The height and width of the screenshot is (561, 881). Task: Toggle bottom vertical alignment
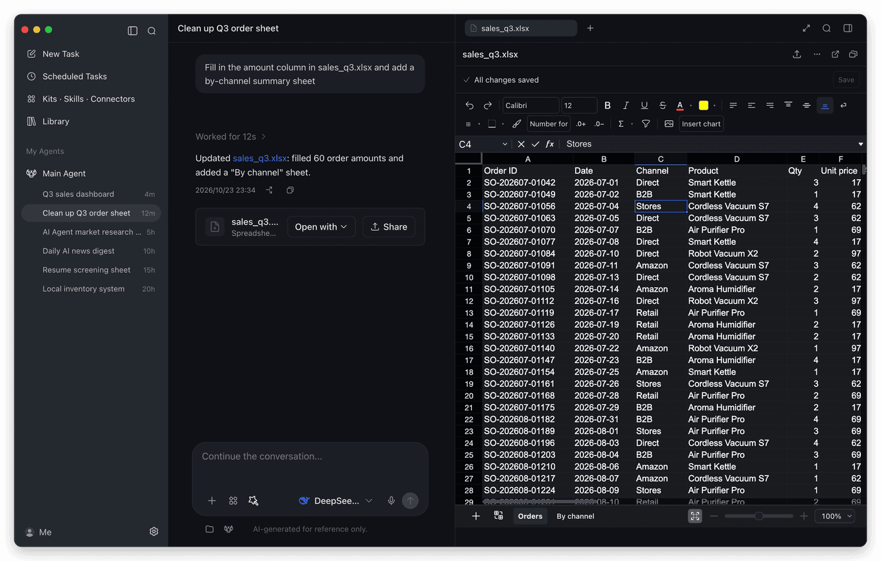824,106
